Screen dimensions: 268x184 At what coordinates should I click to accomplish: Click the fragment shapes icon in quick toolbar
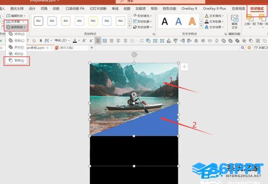point(237,41)
